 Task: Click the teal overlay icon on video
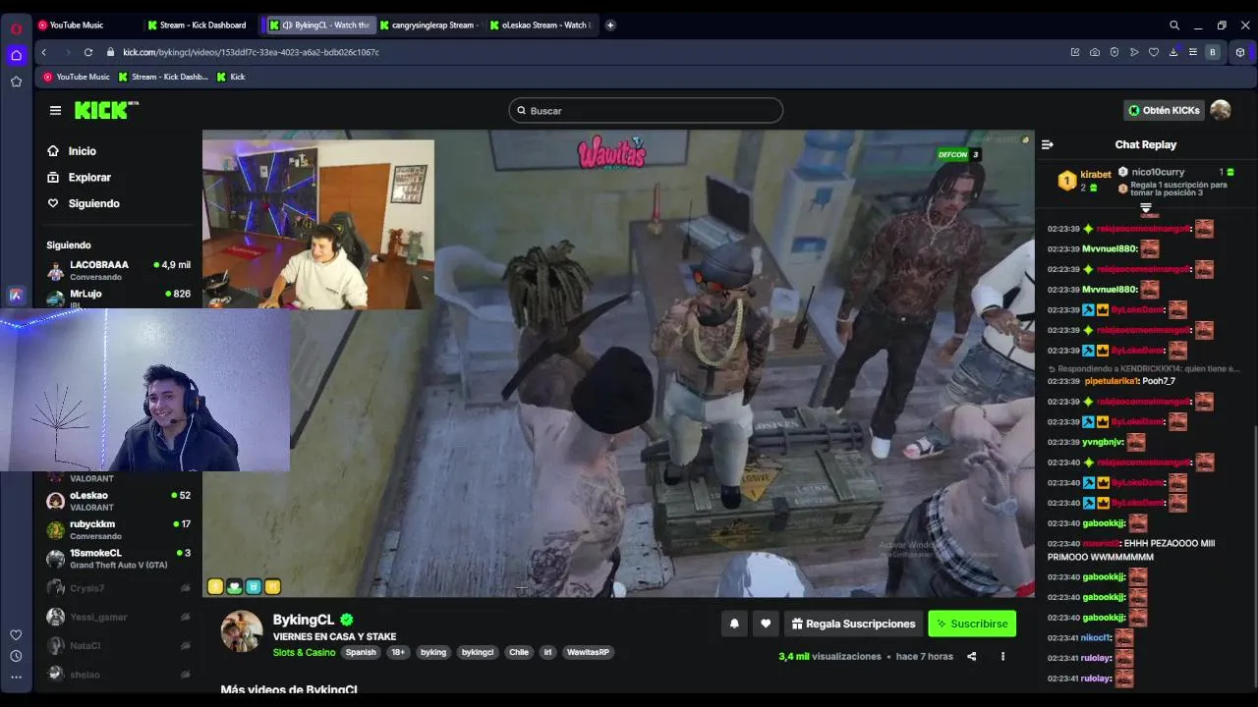pyautogui.click(x=254, y=586)
